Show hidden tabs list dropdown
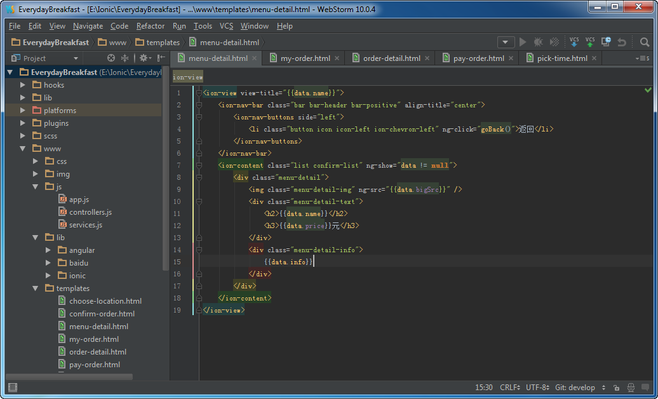The height and width of the screenshot is (399, 658). pyautogui.click(x=643, y=58)
